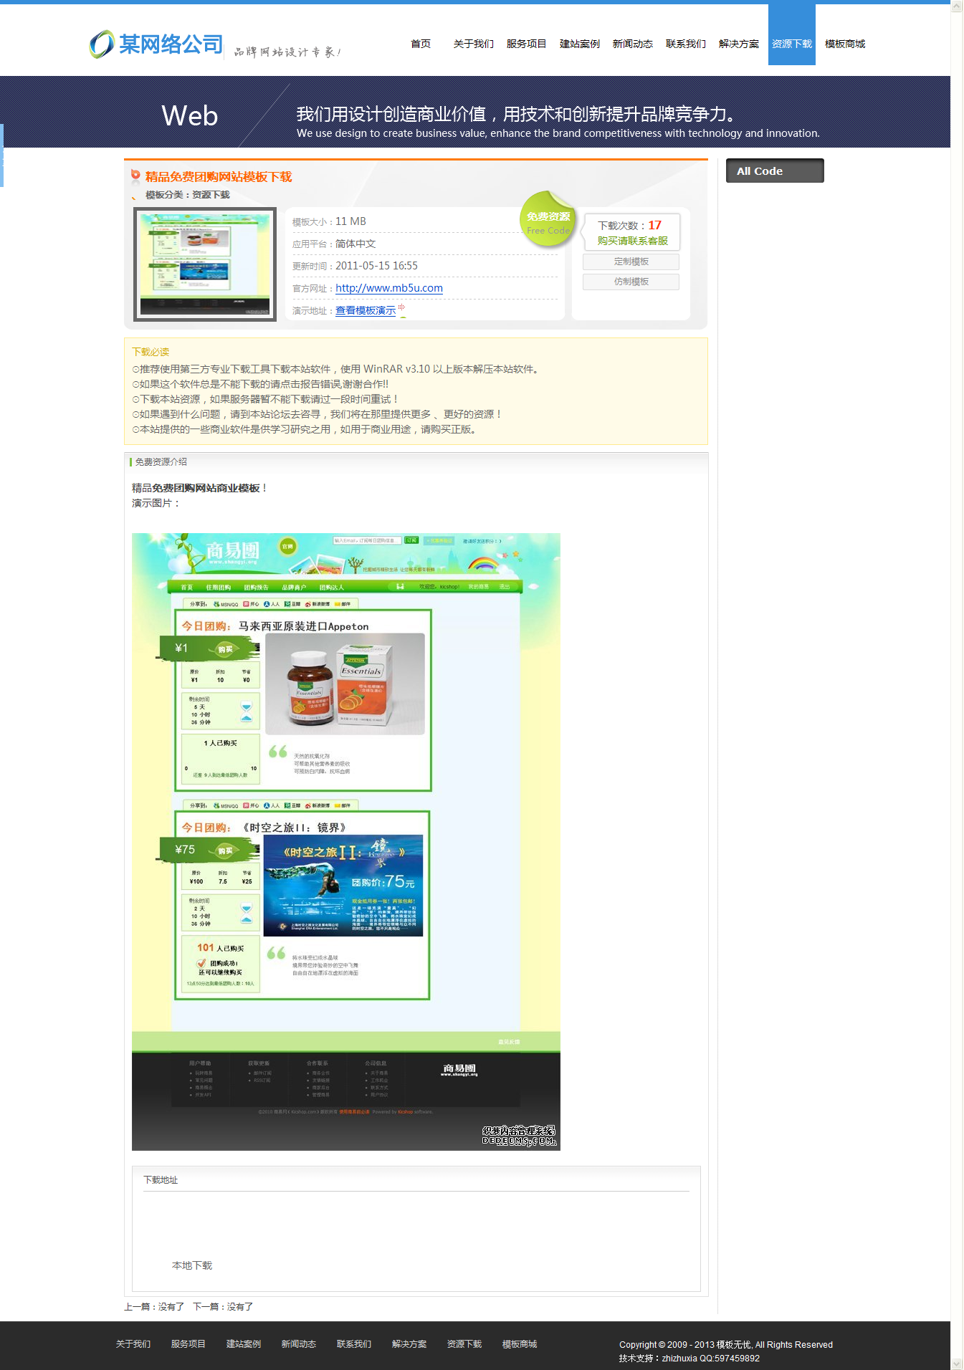
Task: Select 建站案例 in the header menu
Action: point(579,44)
